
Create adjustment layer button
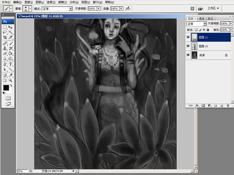(209, 106)
